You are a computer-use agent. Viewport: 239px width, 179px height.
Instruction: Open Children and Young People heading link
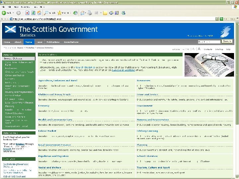pos(54,94)
